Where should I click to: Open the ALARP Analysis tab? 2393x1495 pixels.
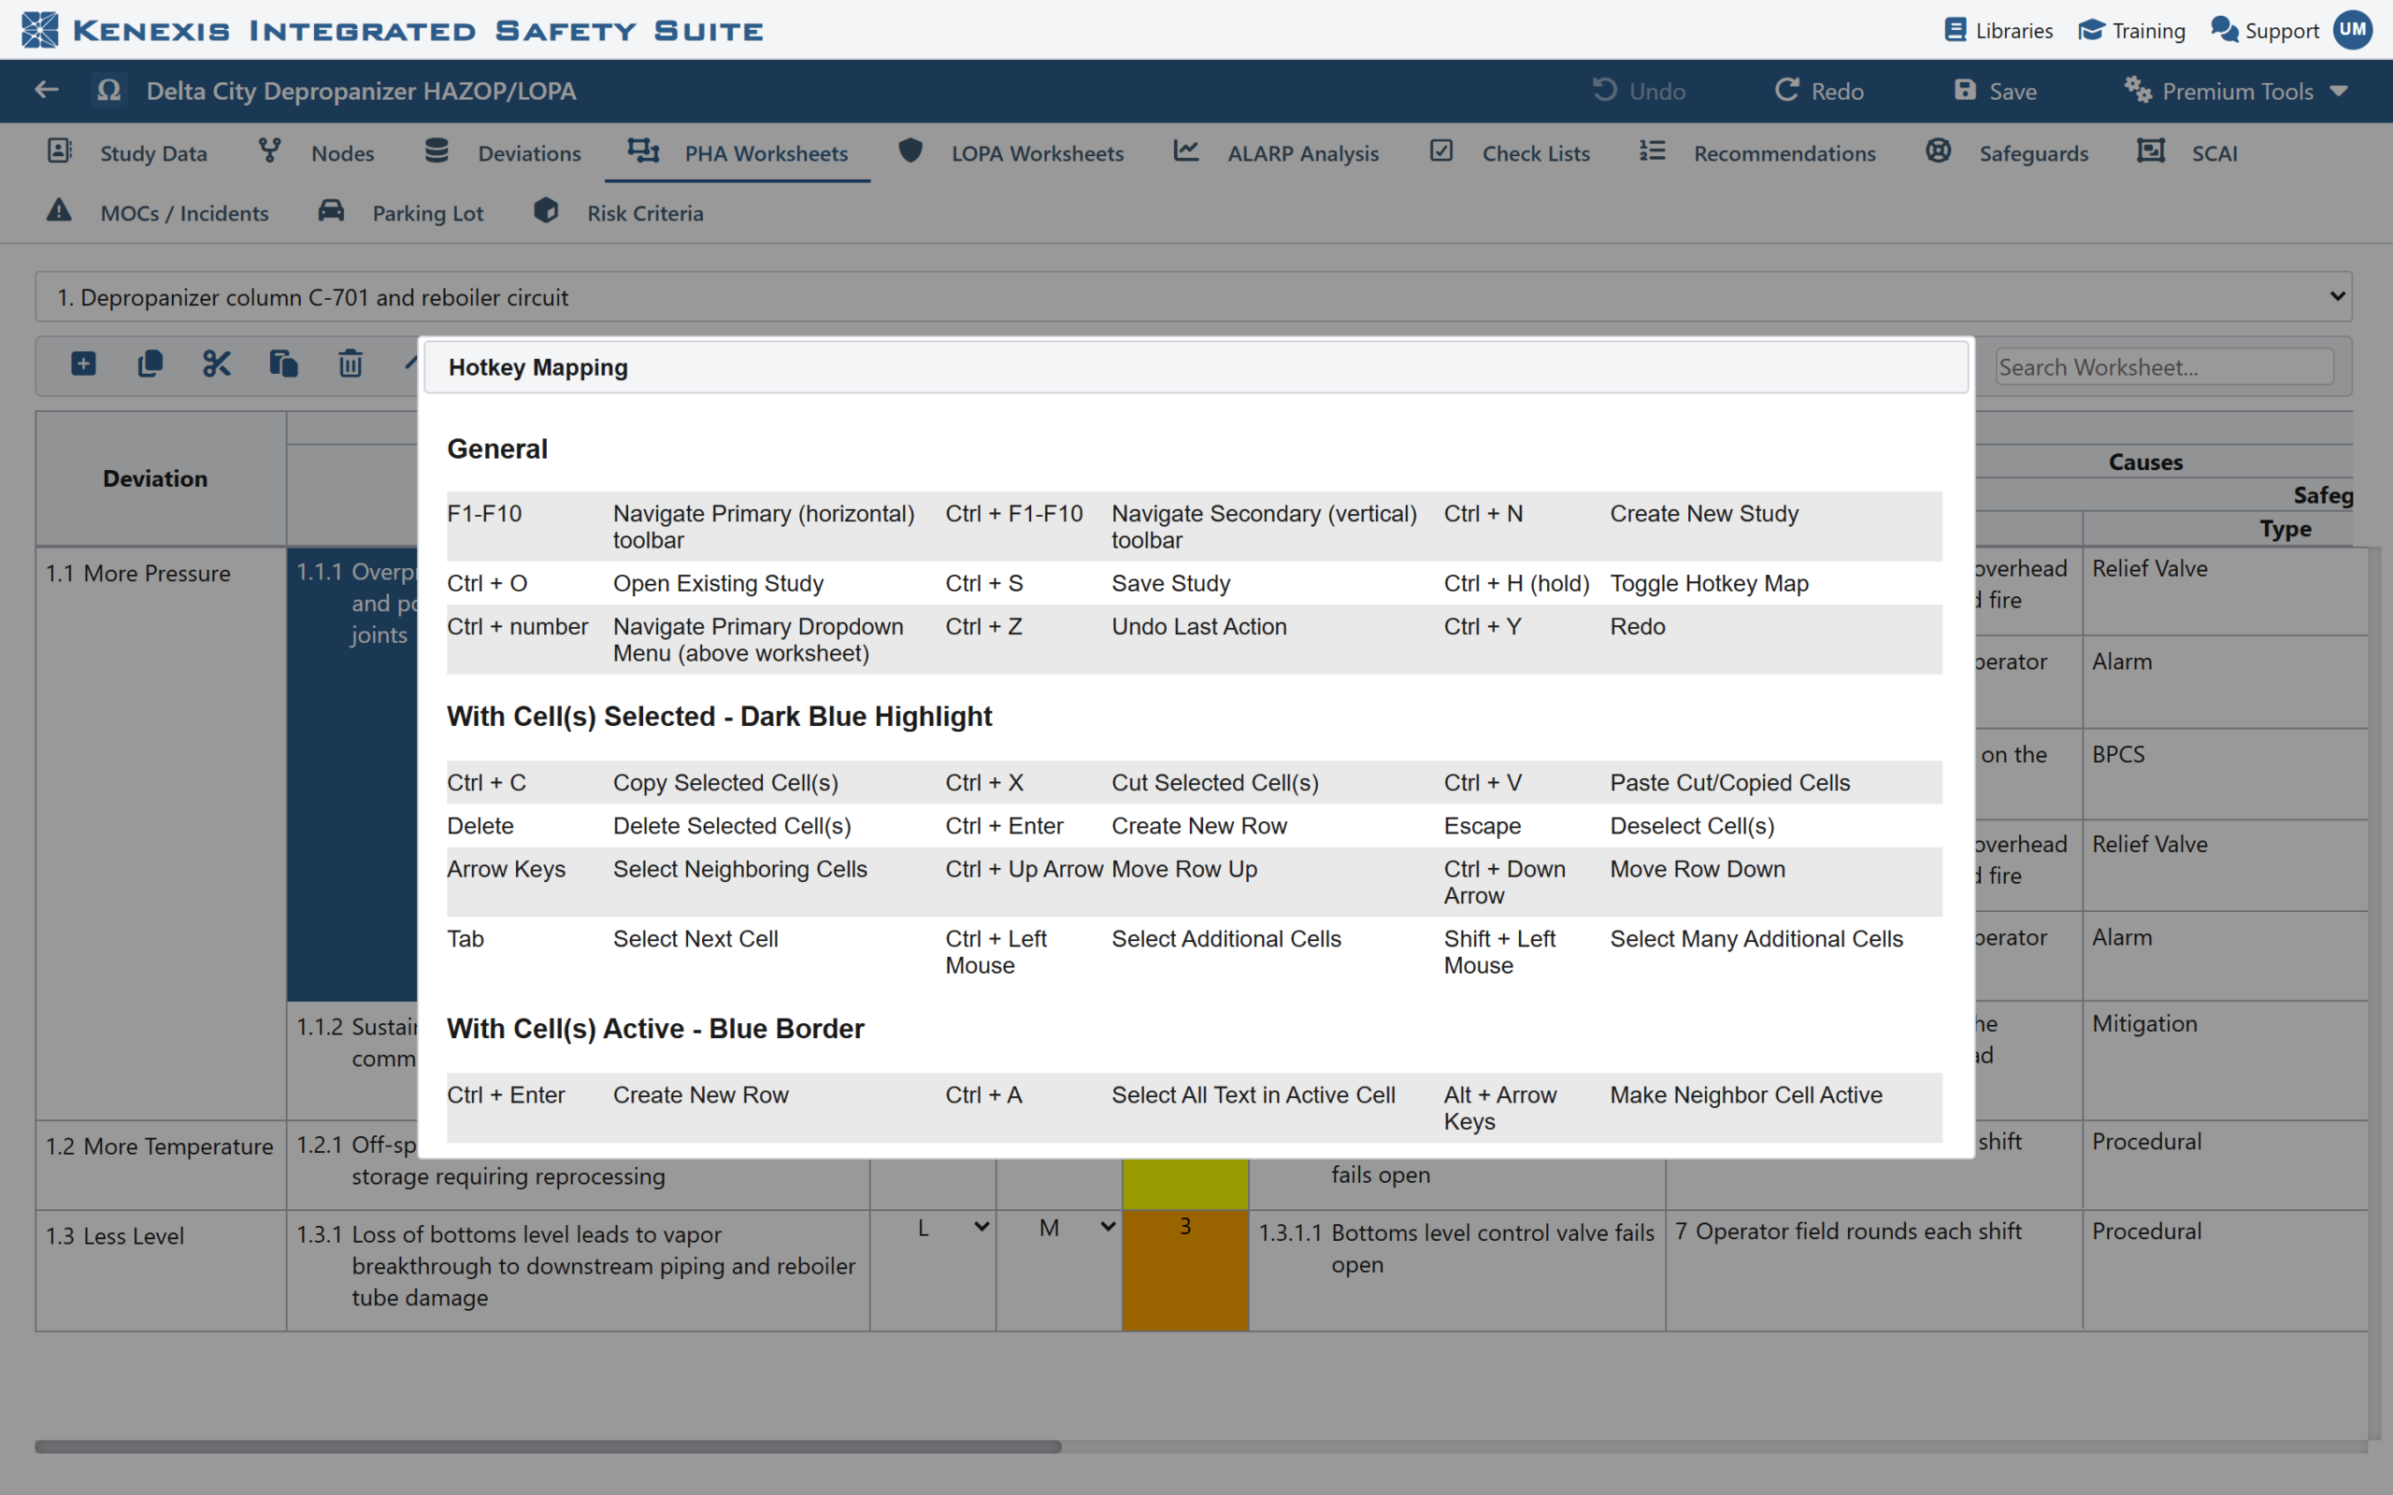(1276, 153)
